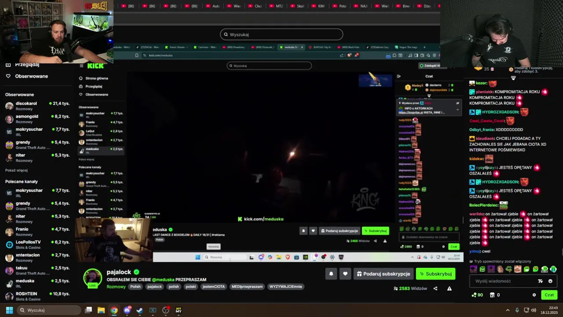The image size is (563, 317).
Task: Click the share icon beside 2583 Widzów
Action: [x=435, y=288]
